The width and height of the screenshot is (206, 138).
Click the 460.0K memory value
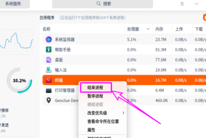(x=161, y=100)
